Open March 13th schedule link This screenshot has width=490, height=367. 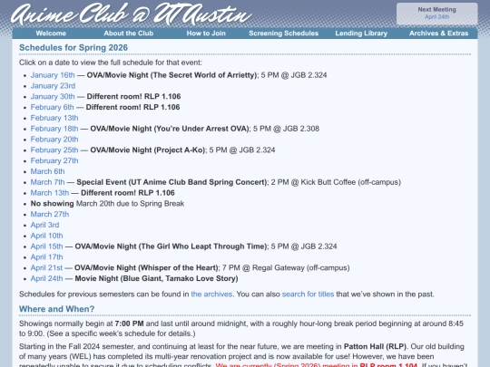click(49, 193)
